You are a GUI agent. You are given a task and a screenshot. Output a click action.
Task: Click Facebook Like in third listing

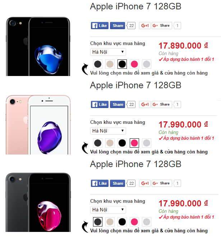tap(100, 183)
